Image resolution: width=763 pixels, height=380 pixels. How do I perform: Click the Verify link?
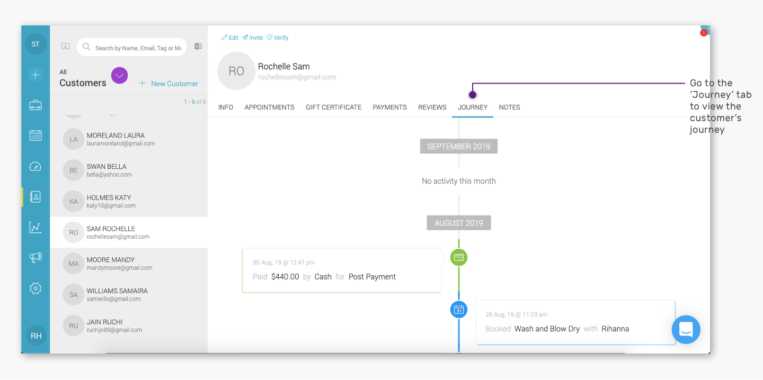point(278,38)
